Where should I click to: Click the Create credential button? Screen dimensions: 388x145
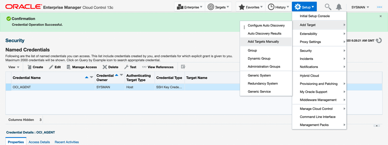point(35,67)
